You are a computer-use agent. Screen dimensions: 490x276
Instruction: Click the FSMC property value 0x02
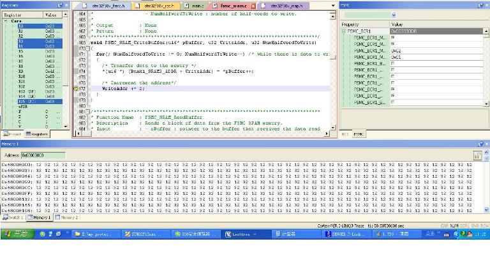396,50
